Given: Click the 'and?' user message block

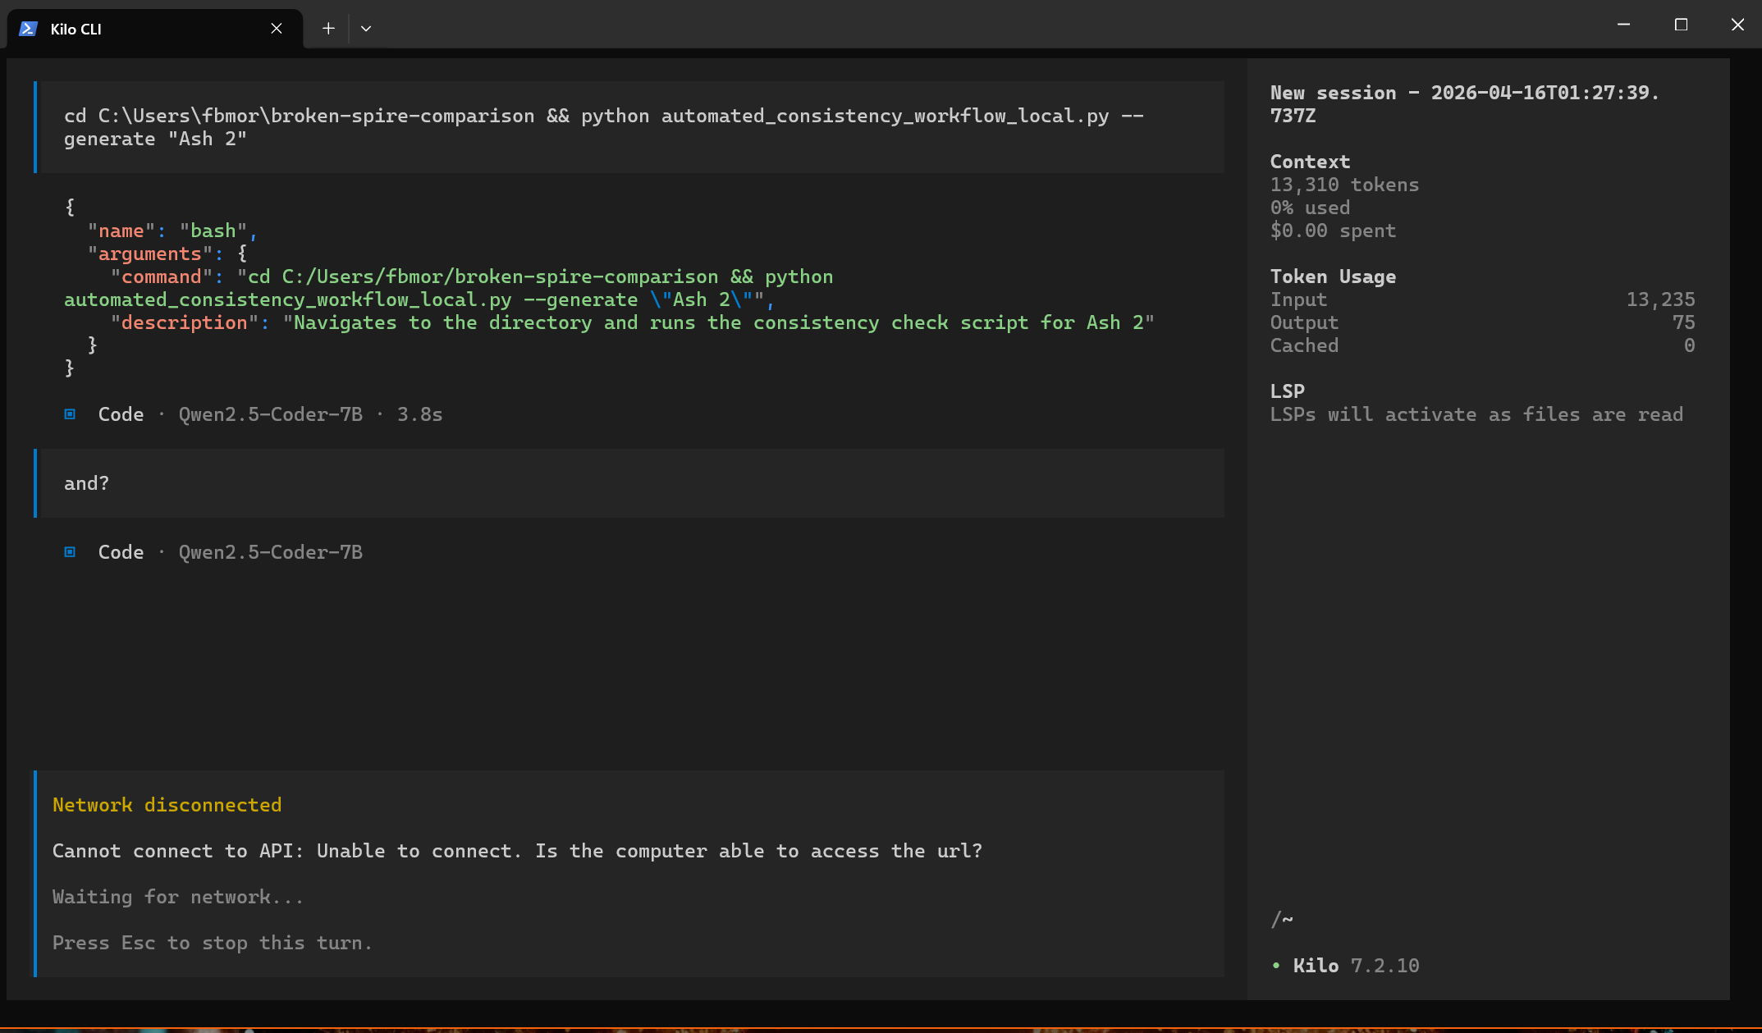Looking at the screenshot, I should tap(624, 483).
